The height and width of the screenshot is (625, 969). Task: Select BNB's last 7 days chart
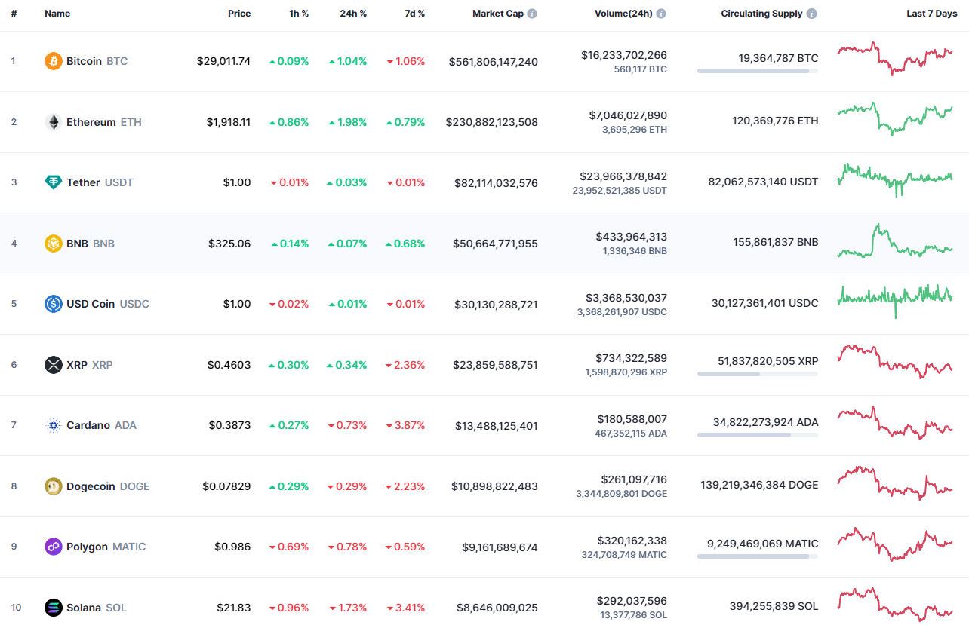894,242
